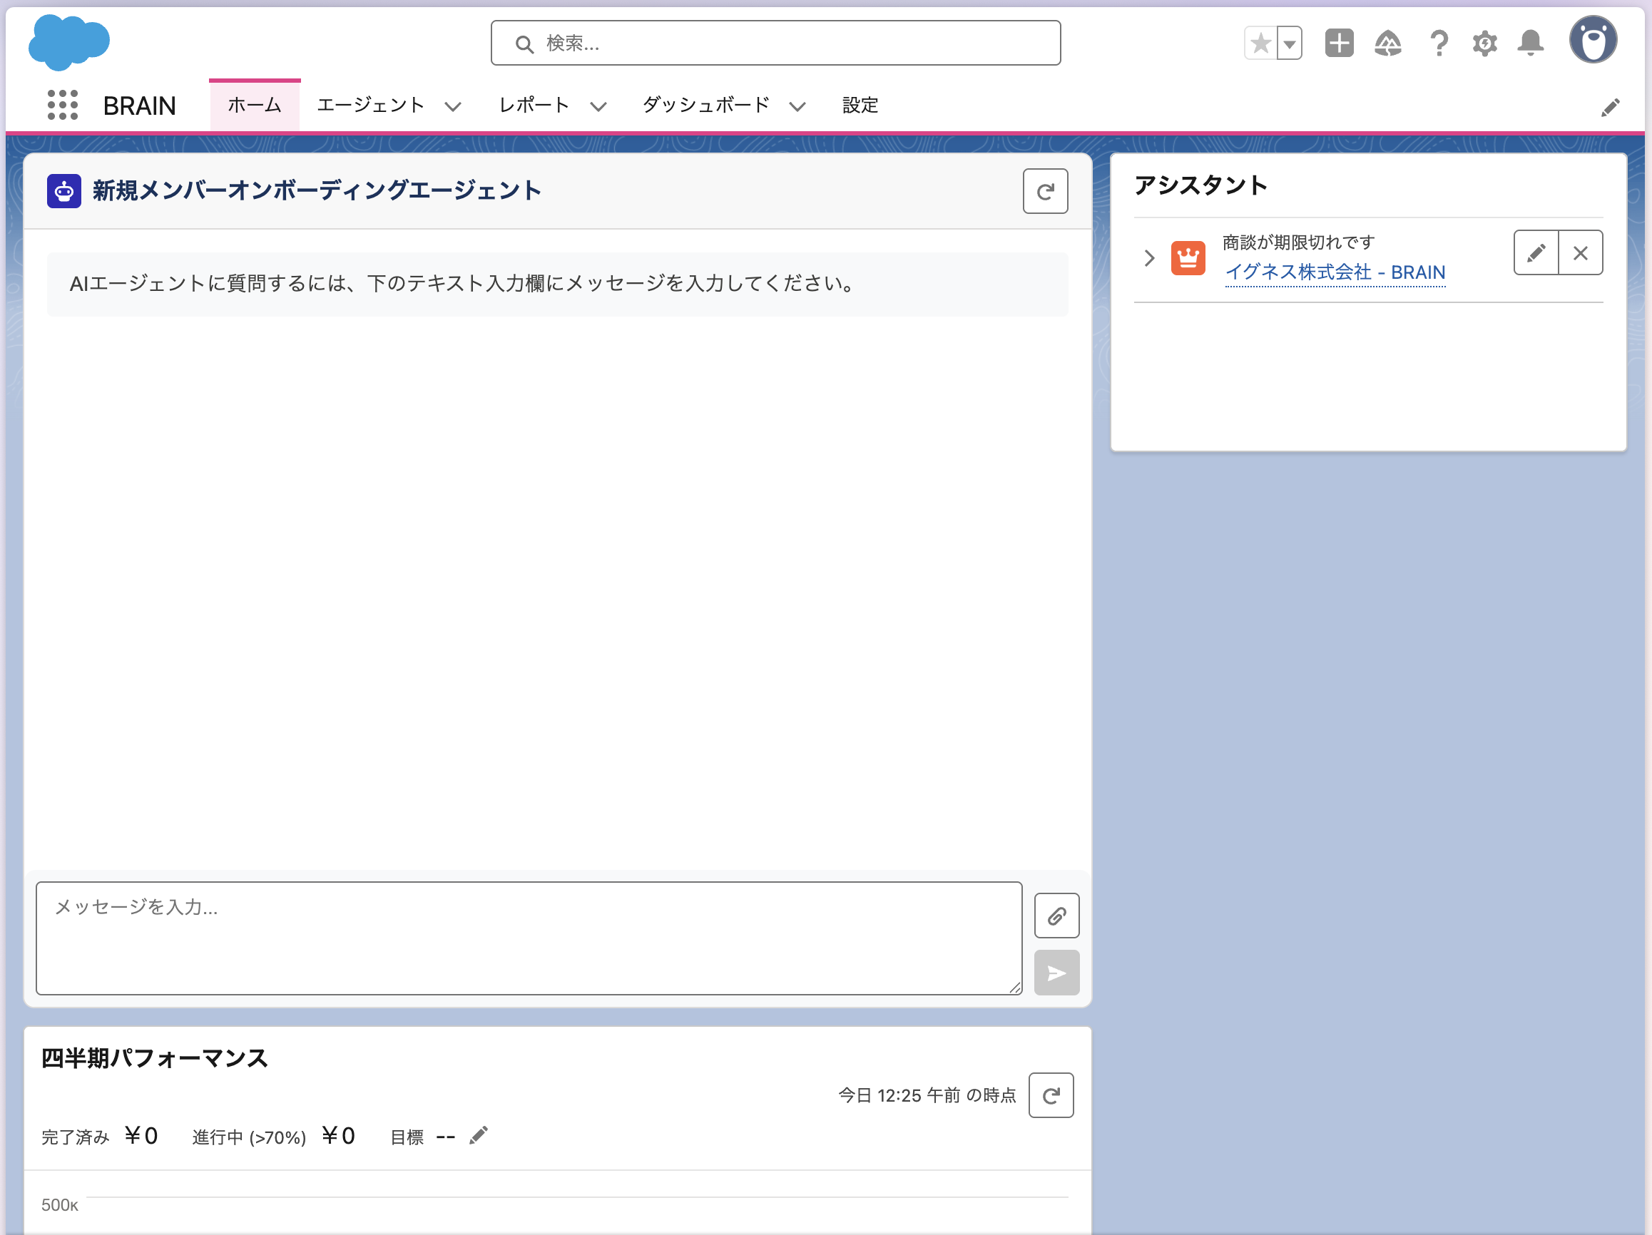Dismiss the overdue opportunity assistant item

[x=1580, y=253]
